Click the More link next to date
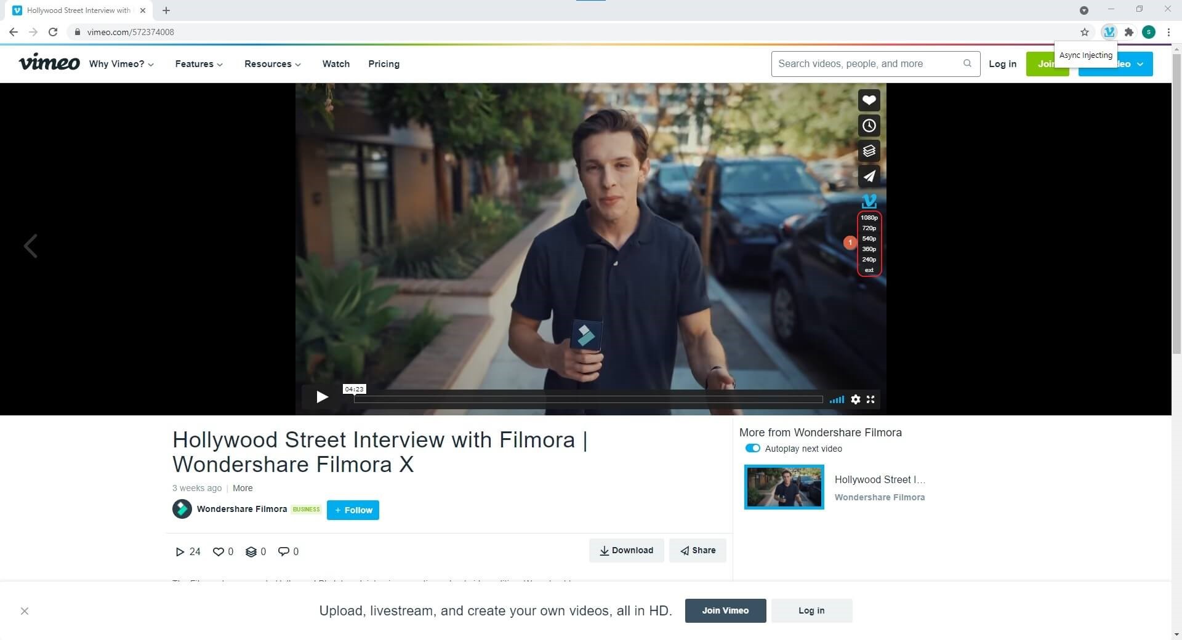Screen dimensions: 1182x640 [x=243, y=488]
